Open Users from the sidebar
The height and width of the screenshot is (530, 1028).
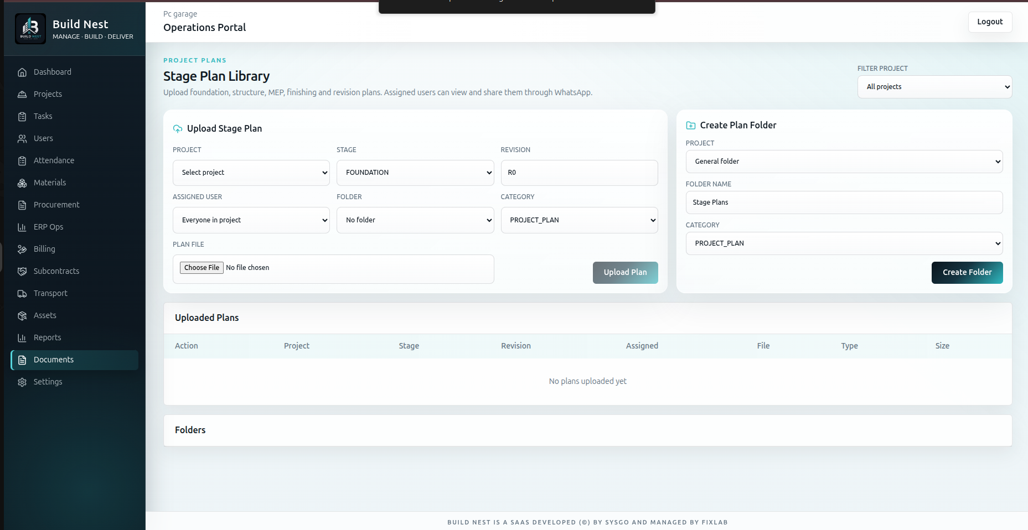(74, 138)
